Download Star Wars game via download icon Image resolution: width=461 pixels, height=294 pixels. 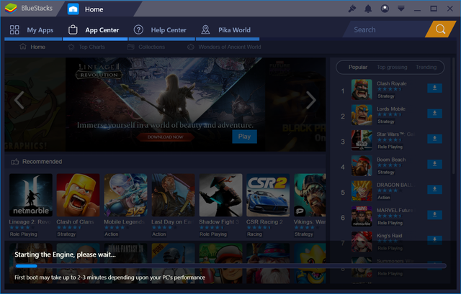click(x=434, y=139)
